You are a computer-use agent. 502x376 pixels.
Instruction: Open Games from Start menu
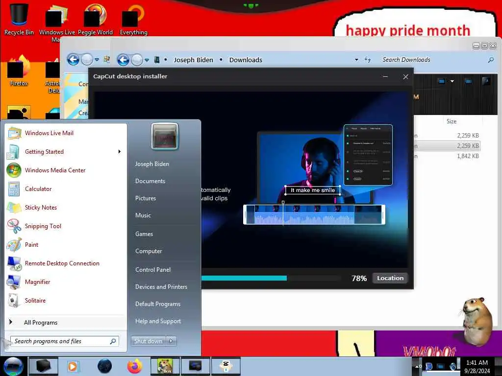(x=144, y=234)
